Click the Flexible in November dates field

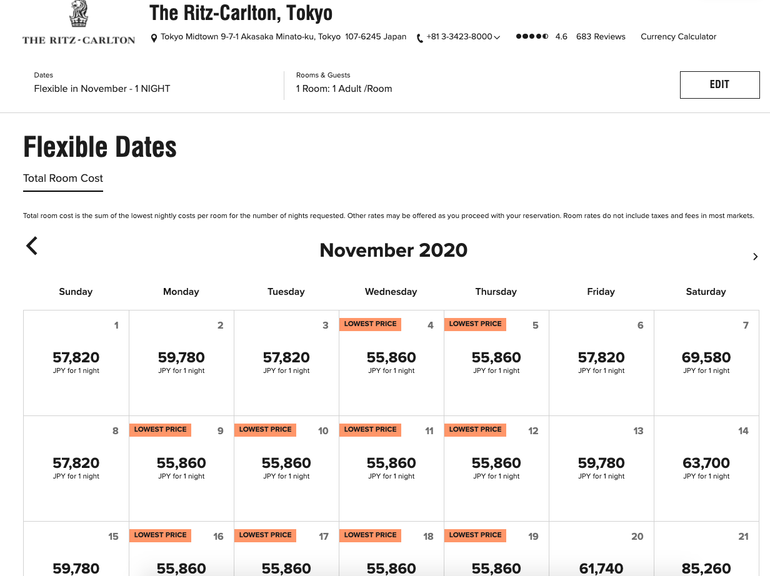102,89
